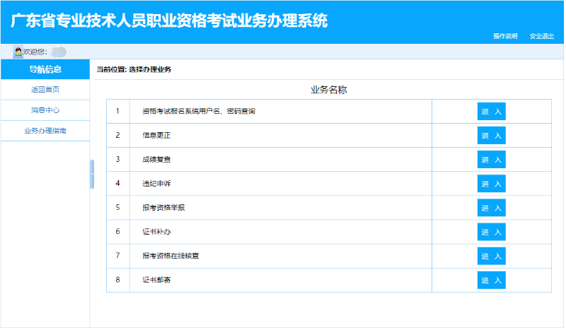Click 进入 button for 成绩复查
This screenshot has height=330, width=566.
pyautogui.click(x=492, y=160)
